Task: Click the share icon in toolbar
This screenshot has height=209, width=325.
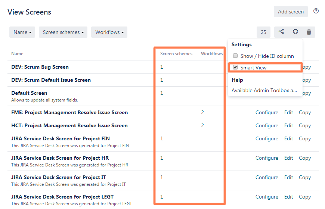Action: point(281,32)
